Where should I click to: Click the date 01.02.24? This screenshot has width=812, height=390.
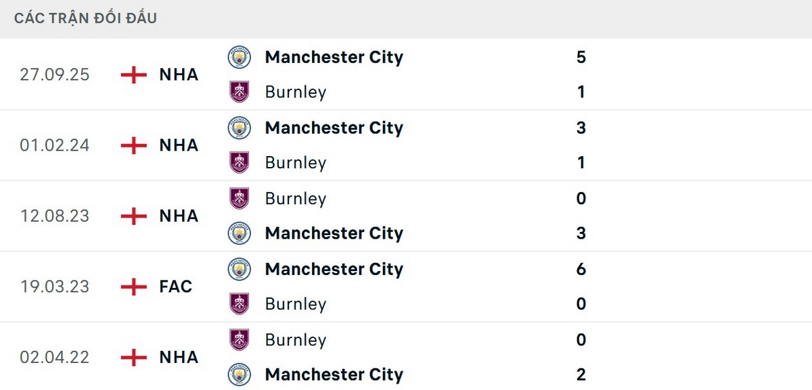55,145
